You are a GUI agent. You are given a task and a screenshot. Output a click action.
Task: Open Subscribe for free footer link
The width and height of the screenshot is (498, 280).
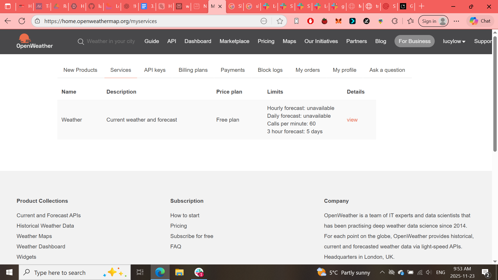(x=191, y=236)
